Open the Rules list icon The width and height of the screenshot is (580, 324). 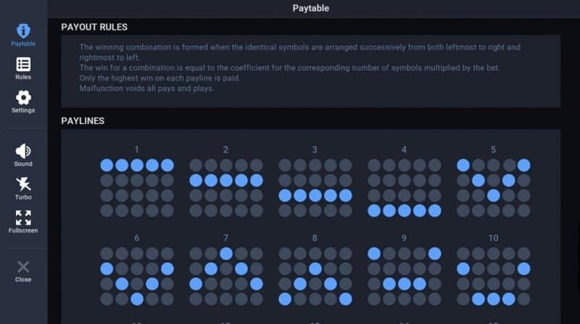[x=23, y=64]
